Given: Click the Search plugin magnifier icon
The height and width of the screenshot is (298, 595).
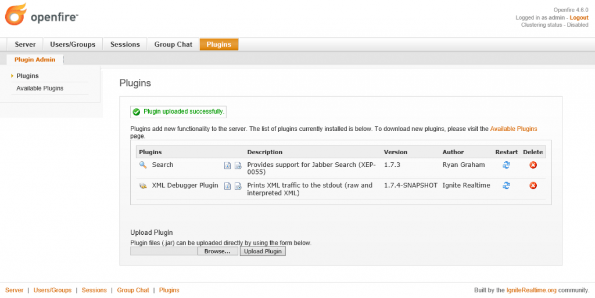Looking at the screenshot, I should click(x=143, y=165).
